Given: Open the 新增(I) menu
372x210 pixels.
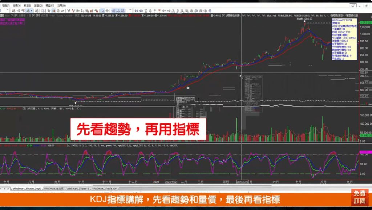Looking at the screenshot, I should (x=27, y=5).
